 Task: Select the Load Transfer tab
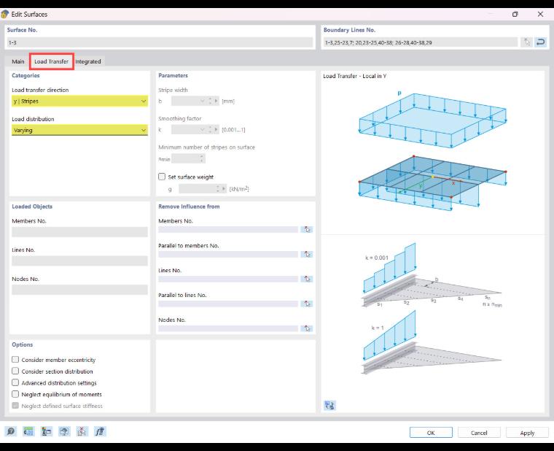click(51, 61)
